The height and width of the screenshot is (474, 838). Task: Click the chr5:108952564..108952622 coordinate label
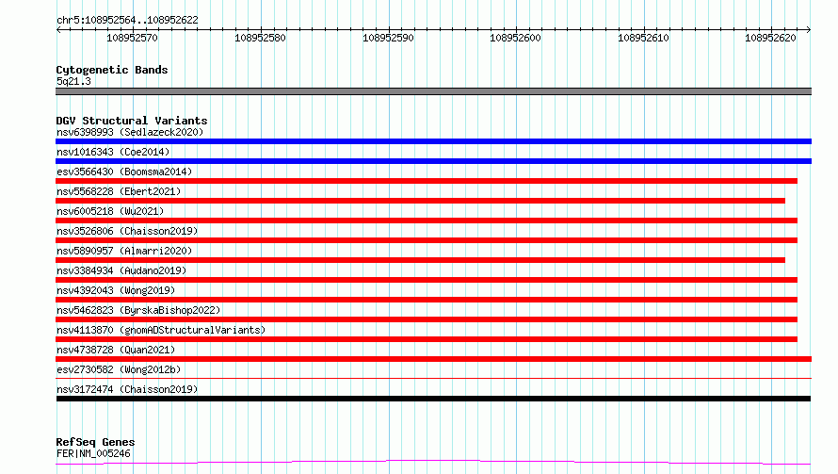[x=127, y=20]
